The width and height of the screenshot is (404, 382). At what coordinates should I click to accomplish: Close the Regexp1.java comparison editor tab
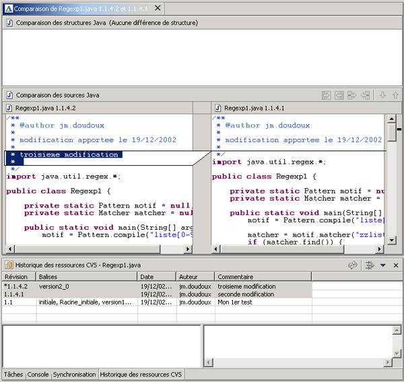coord(157,8)
